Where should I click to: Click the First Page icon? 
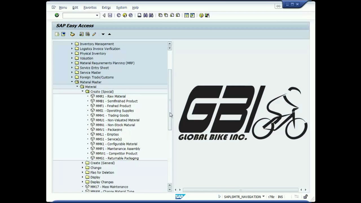coord(160,15)
